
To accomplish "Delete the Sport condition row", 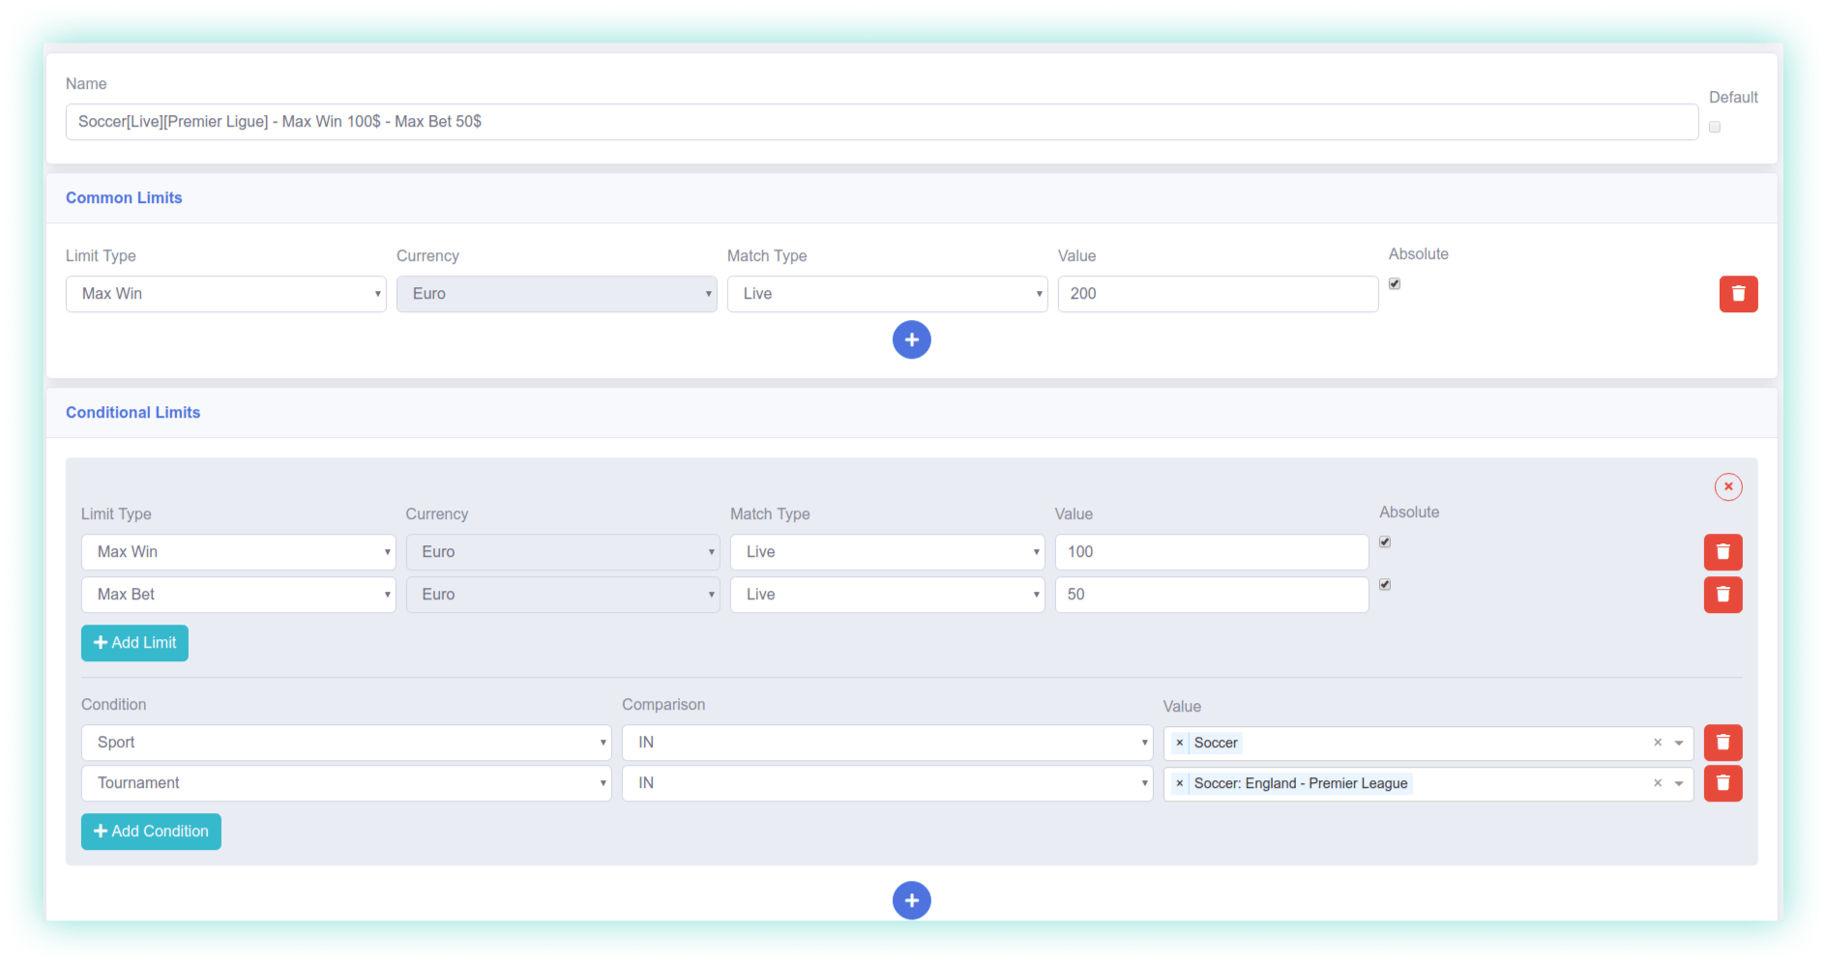I will [1722, 743].
